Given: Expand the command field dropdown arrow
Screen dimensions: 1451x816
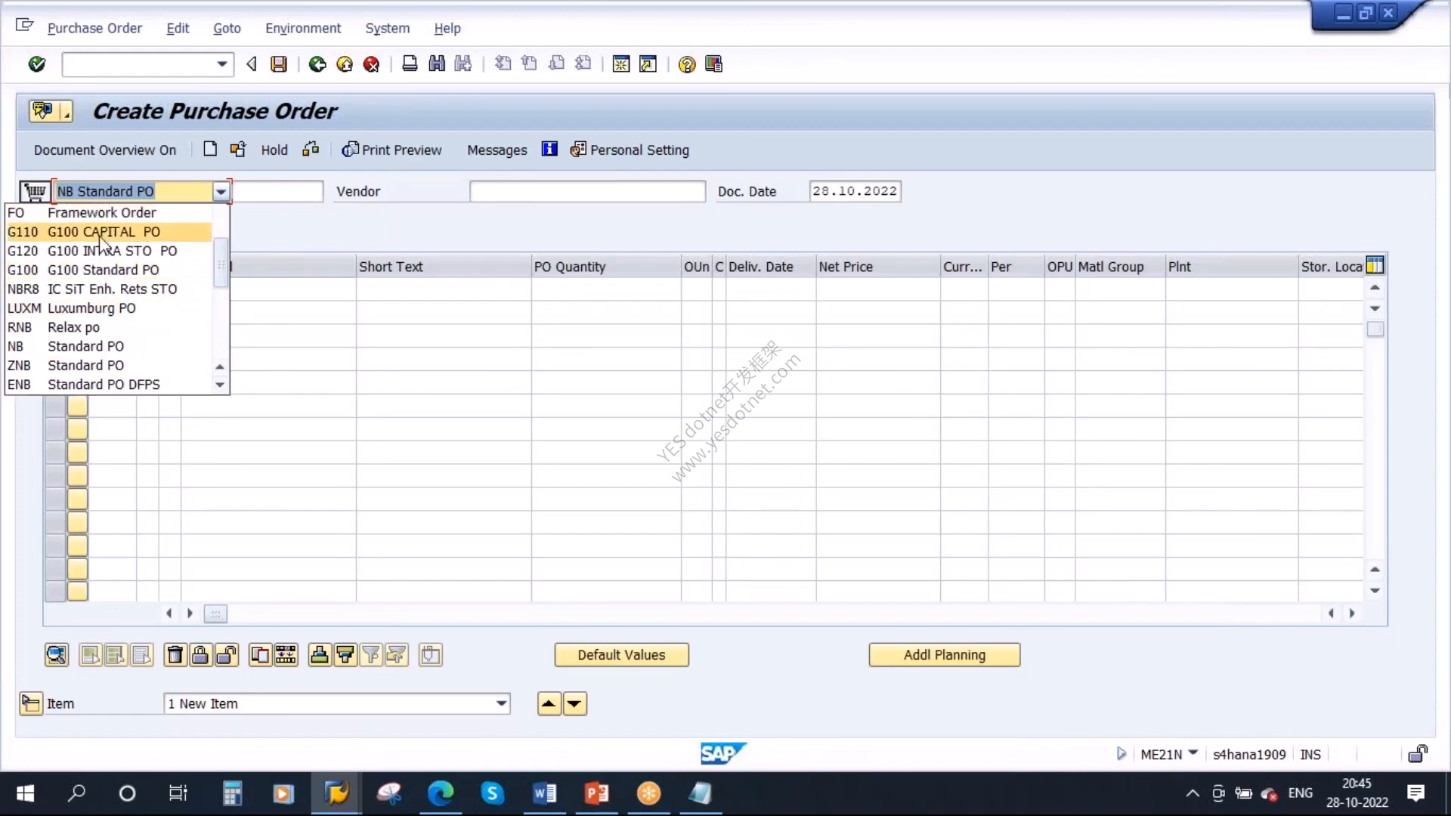Looking at the screenshot, I should 221,64.
